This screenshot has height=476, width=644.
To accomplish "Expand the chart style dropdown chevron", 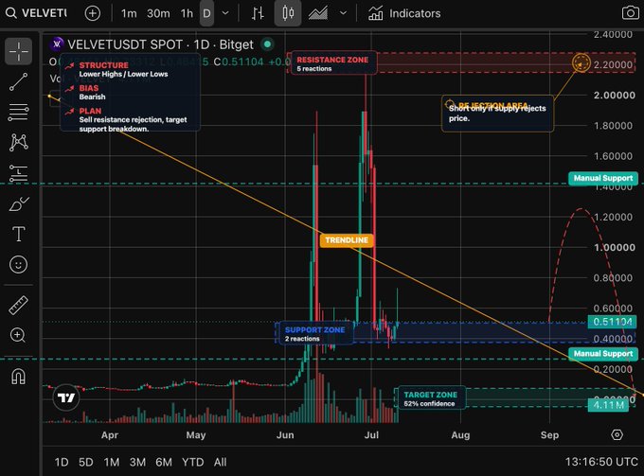I will [343, 13].
